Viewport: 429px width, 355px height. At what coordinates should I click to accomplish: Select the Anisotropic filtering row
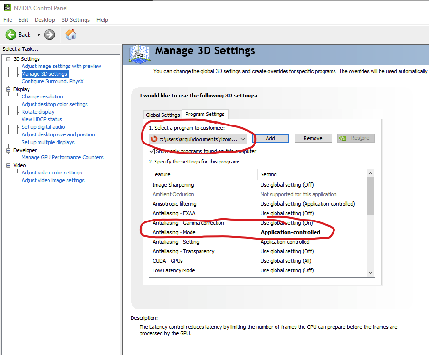click(x=257, y=204)
